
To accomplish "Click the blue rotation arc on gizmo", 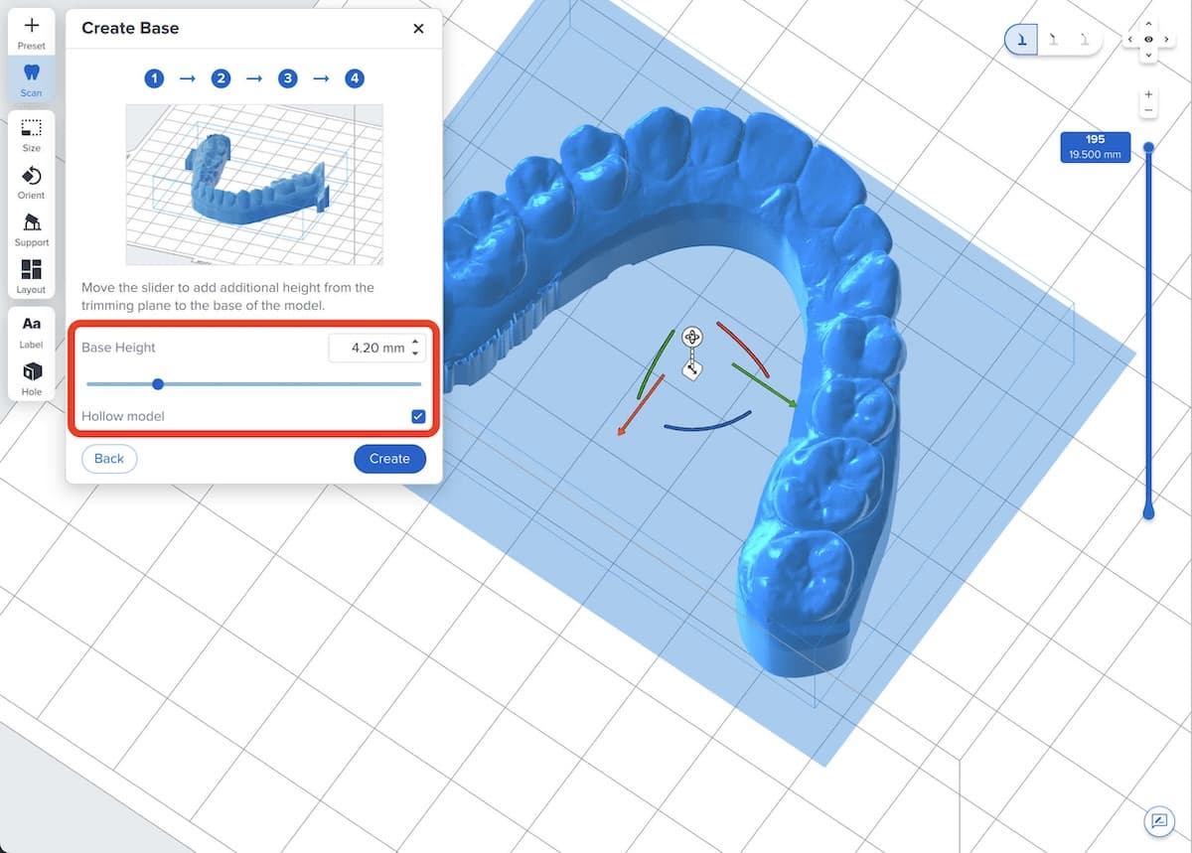I will pyautogui.click(x=706, y=423).
